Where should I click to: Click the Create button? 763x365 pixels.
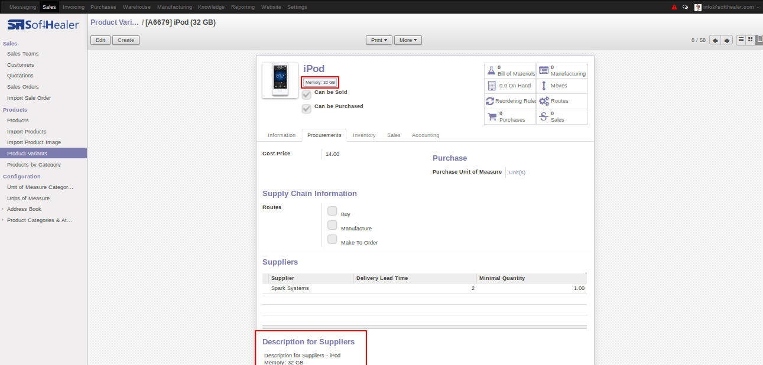(126, 40)
